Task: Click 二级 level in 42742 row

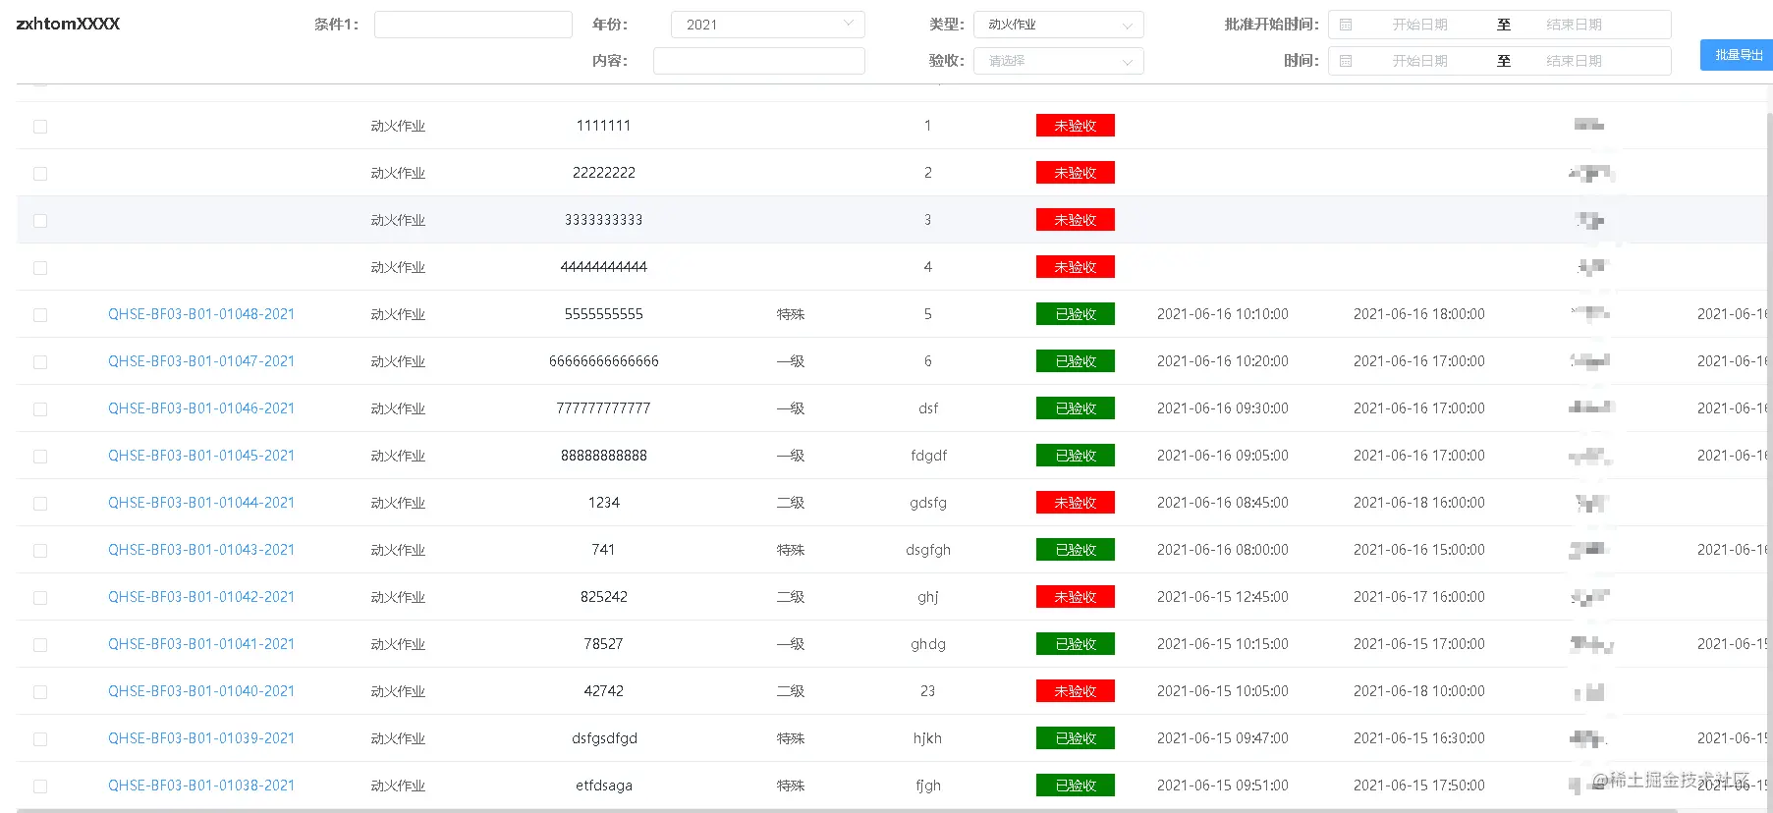Action: (791, 691)
